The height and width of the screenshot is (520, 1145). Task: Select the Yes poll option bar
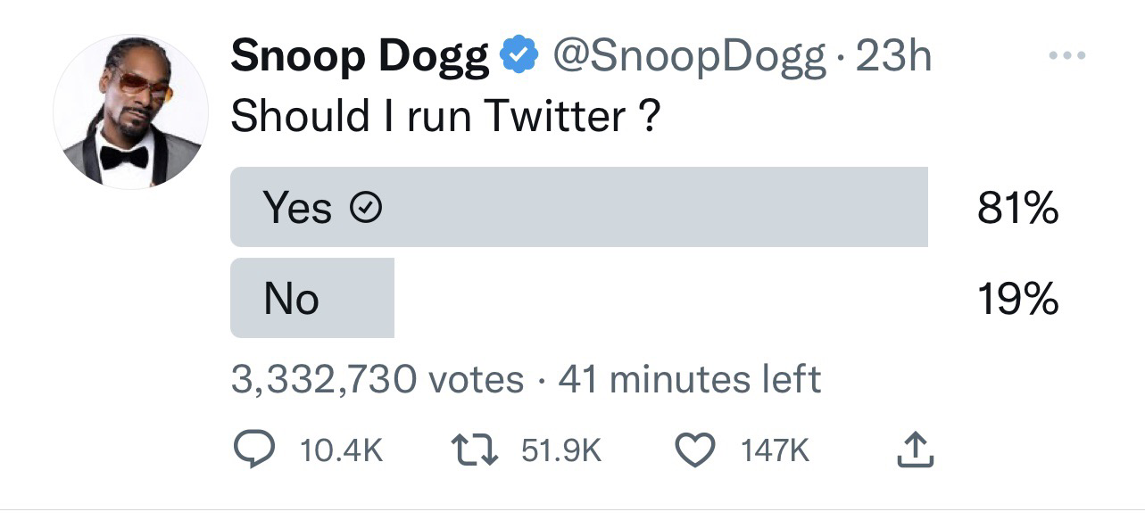point(578,207)
